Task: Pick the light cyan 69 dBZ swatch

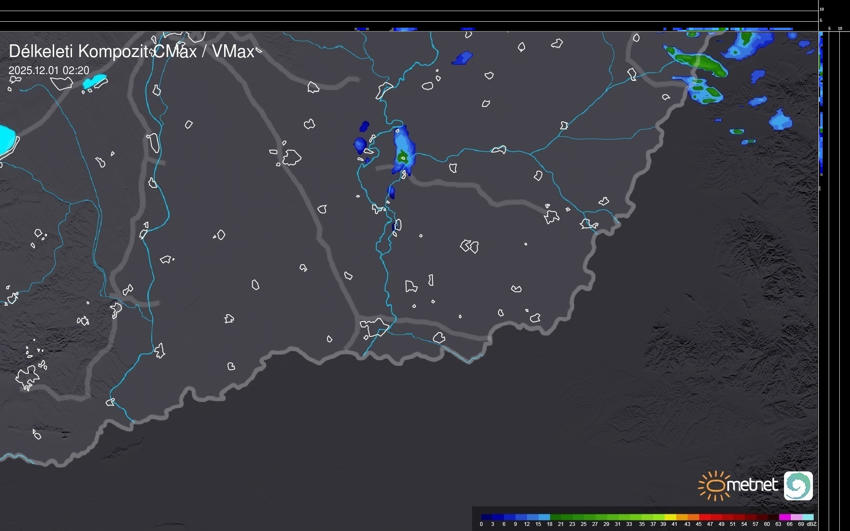Action: [808, 517]
